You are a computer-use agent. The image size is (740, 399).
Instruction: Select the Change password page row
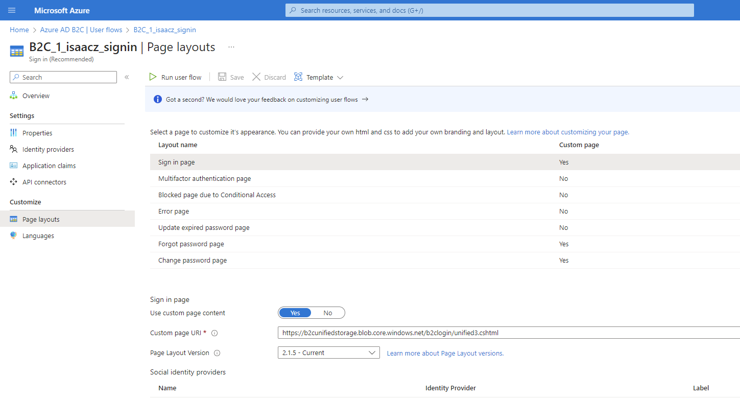point(445,260)
